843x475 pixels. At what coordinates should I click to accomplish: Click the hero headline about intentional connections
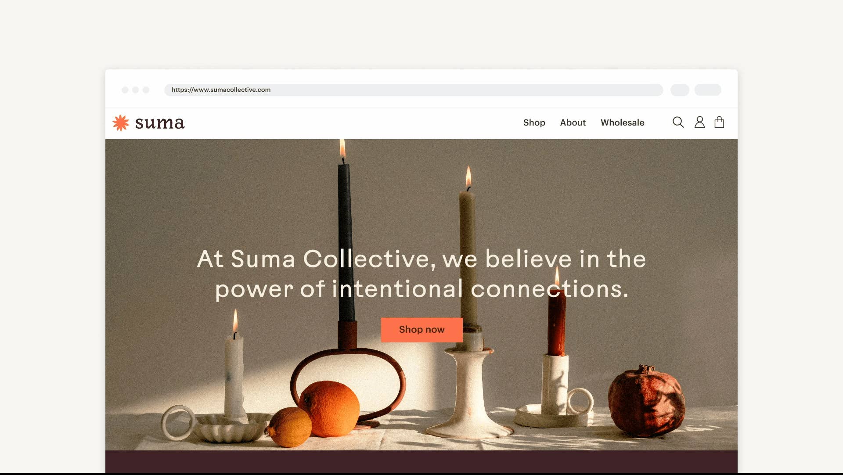(421, 274)
